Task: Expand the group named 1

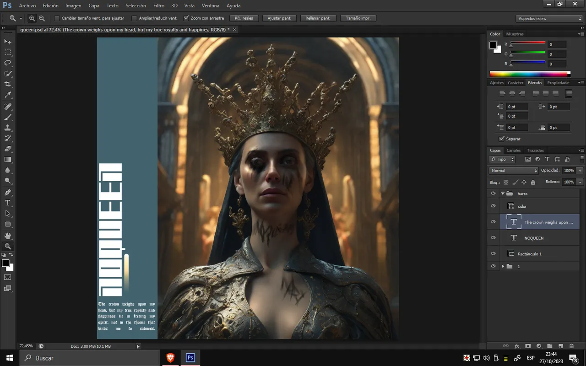Action: 503,266
